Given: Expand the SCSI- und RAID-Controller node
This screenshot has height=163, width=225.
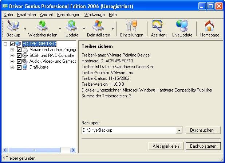Looking at the screenshot, I should point(12,55).
